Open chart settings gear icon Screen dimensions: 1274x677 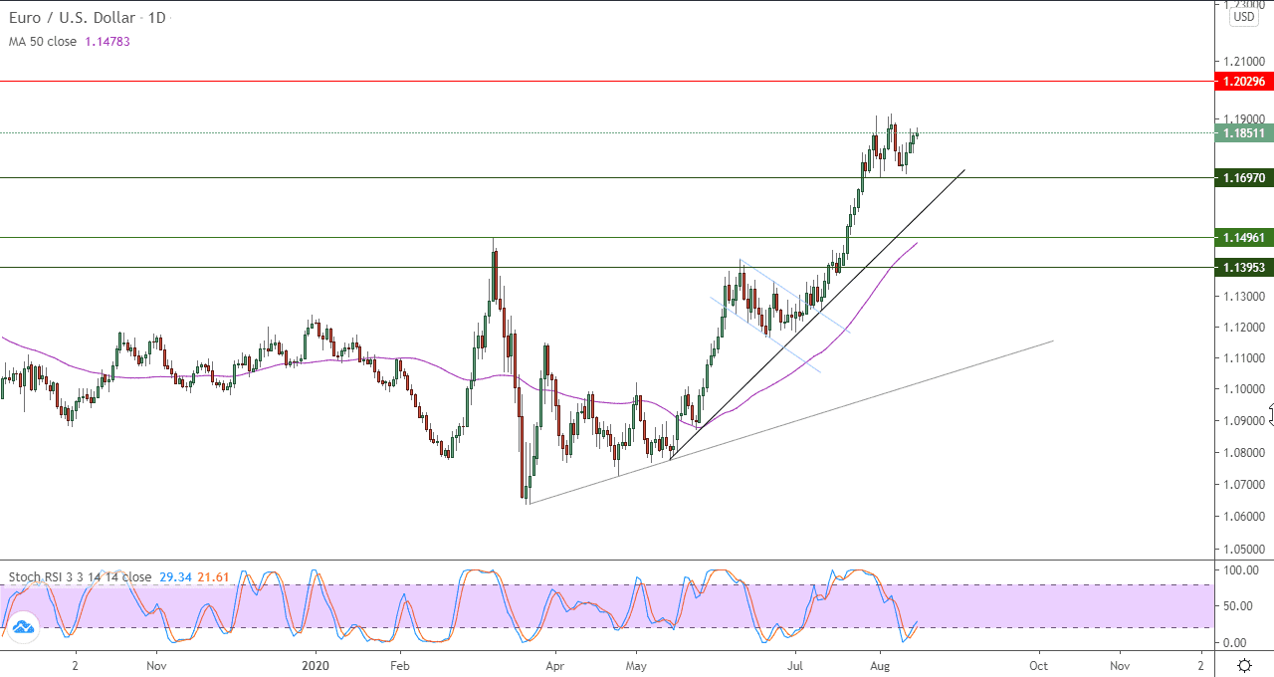(1244, 665)
